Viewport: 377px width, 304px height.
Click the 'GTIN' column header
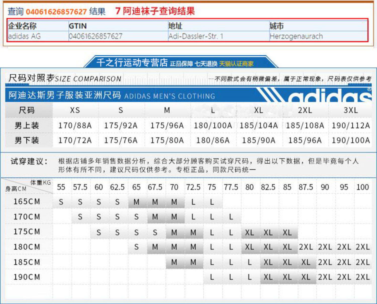point(78,26)
